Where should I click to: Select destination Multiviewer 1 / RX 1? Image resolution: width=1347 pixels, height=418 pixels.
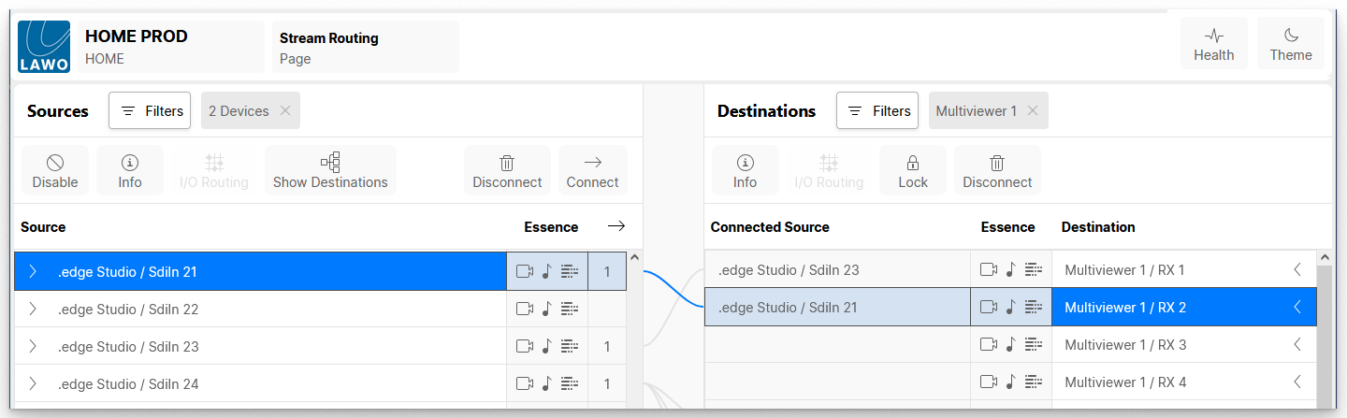pos(1169,270)
